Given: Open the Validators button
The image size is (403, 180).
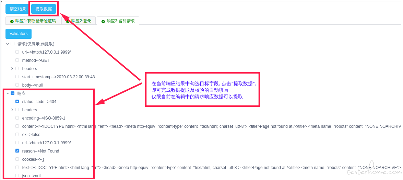Looking at the screenshot, I should [19, 34].
